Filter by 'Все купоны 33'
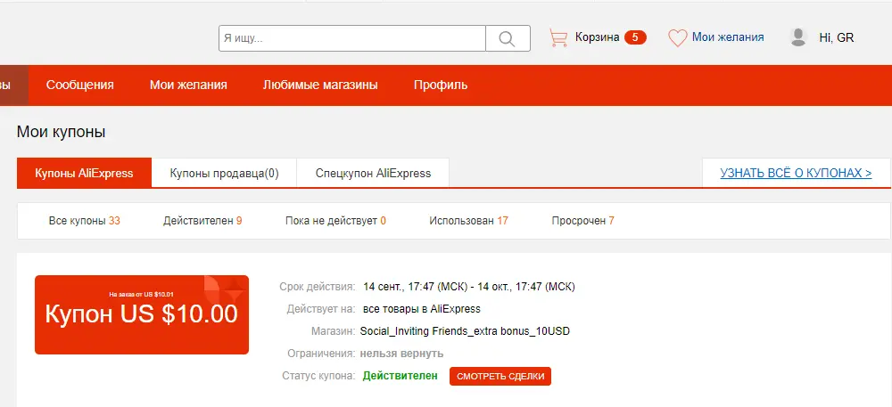The width and height of the screenshot is (892, 407). click(x=84, y=221)
